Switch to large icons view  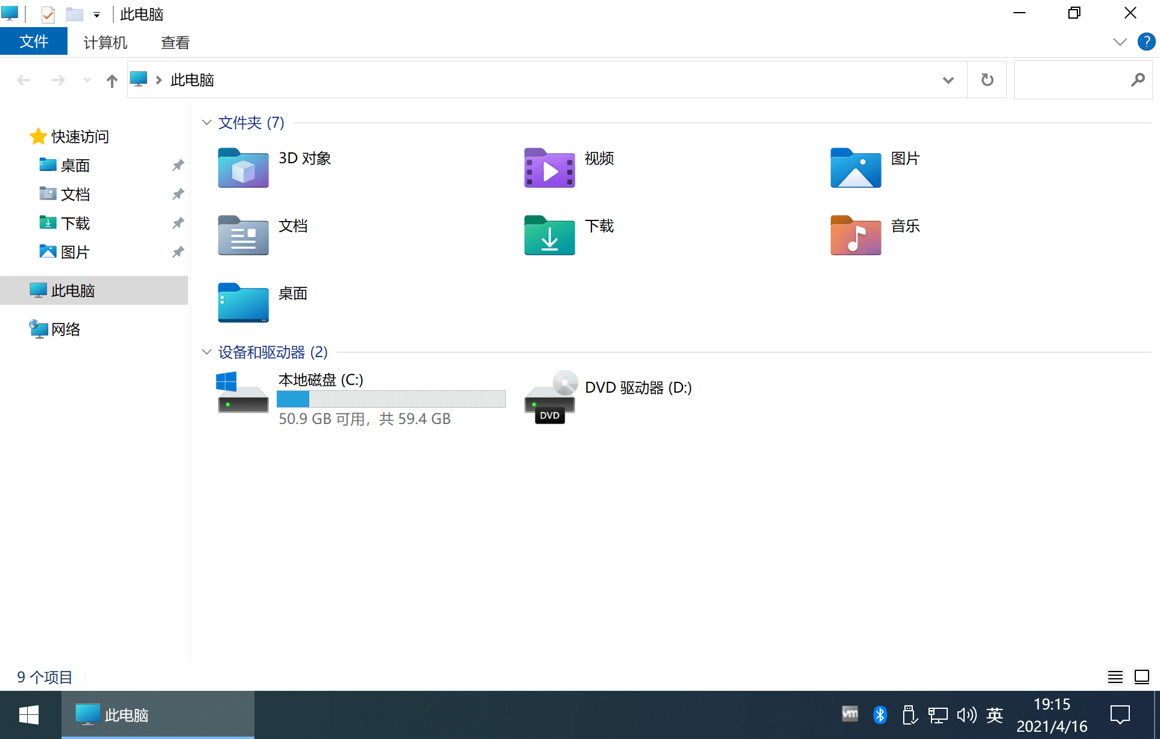coord(1141,677)
